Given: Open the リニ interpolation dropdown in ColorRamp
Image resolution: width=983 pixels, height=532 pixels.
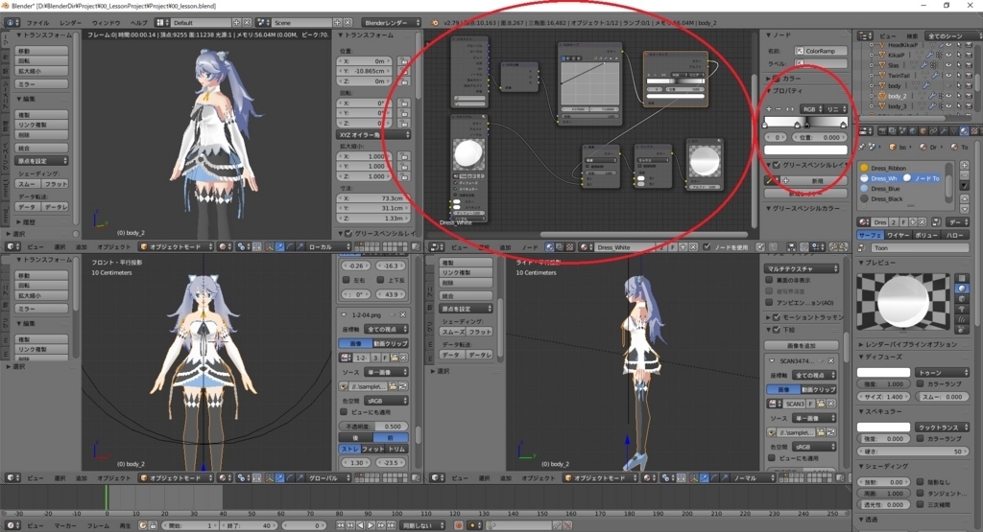Looking at the screenshot, I should [x=836, y=109].
